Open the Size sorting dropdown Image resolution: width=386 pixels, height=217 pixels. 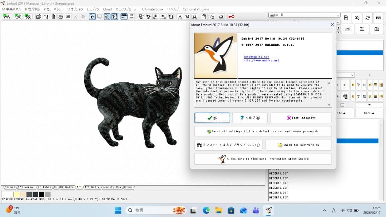tap(368, 113)
